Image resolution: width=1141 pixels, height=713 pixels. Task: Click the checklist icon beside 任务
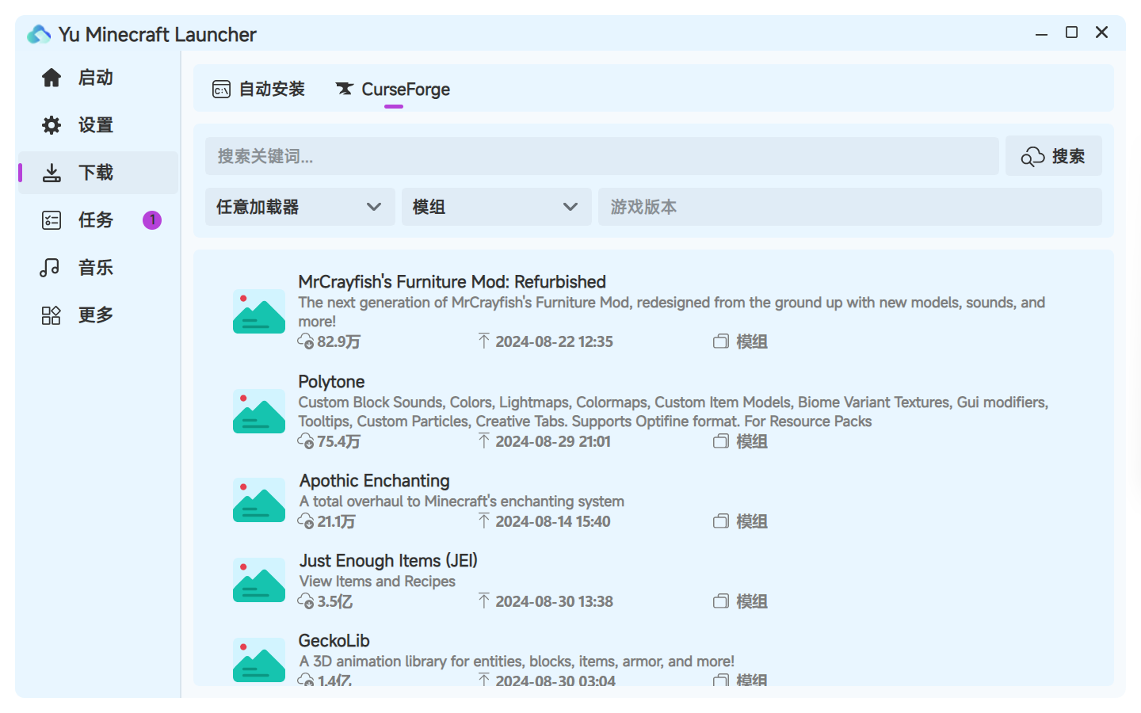click(x=52, y=220)
